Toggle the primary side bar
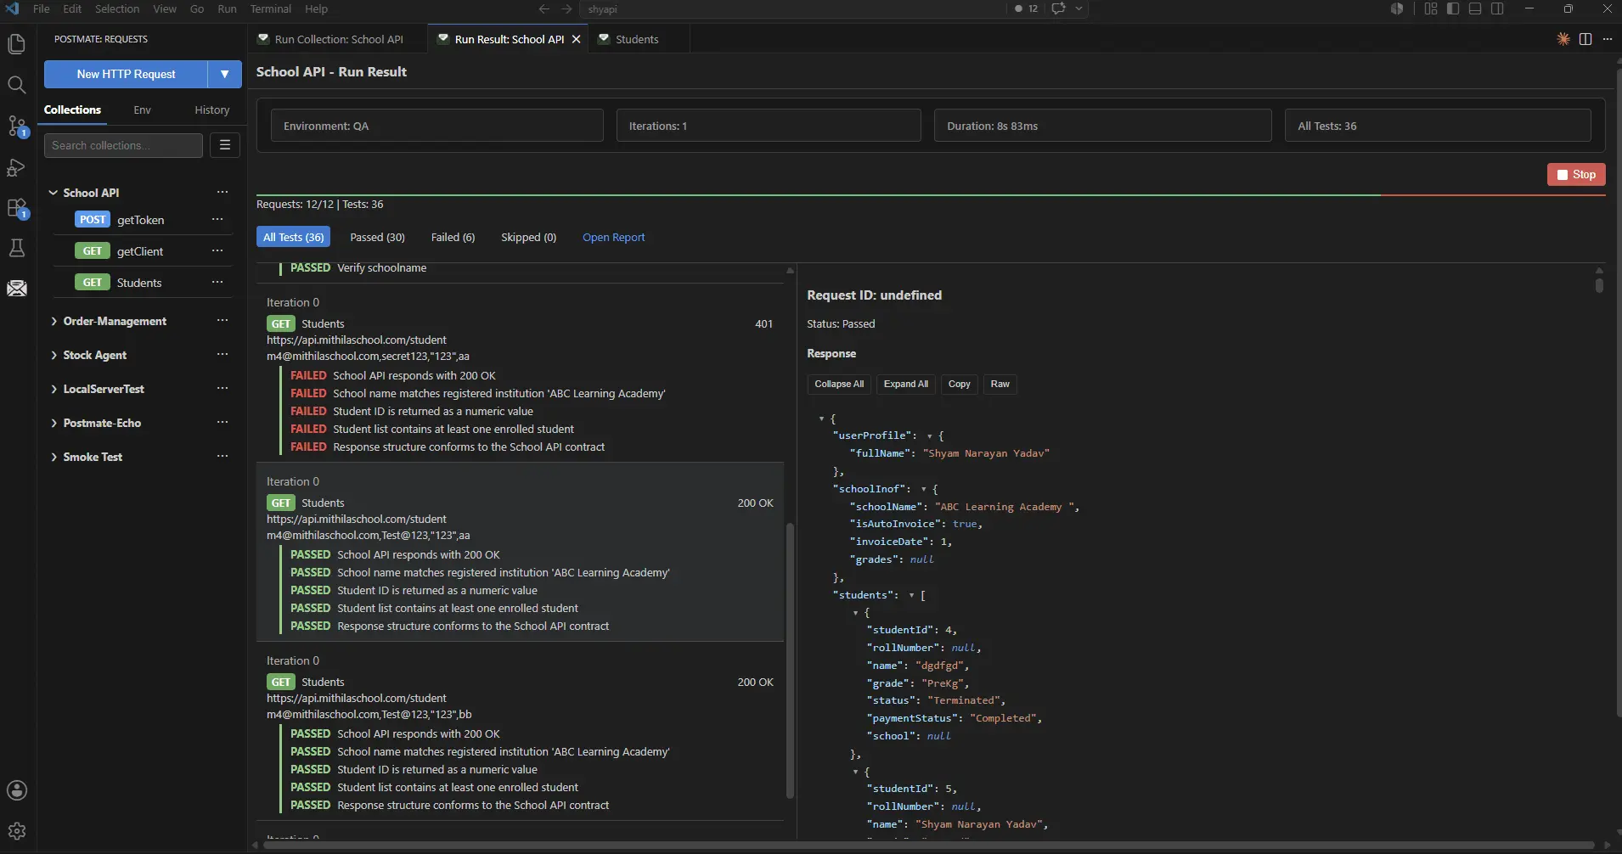The height and width of the screenshot is (854, 1622). coord(1453,8)
